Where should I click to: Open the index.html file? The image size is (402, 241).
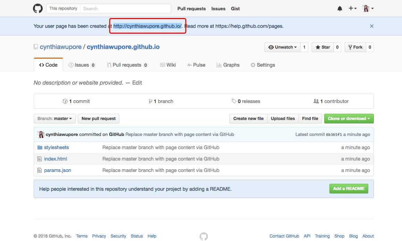pyautogui.click(x=56, y=159)
